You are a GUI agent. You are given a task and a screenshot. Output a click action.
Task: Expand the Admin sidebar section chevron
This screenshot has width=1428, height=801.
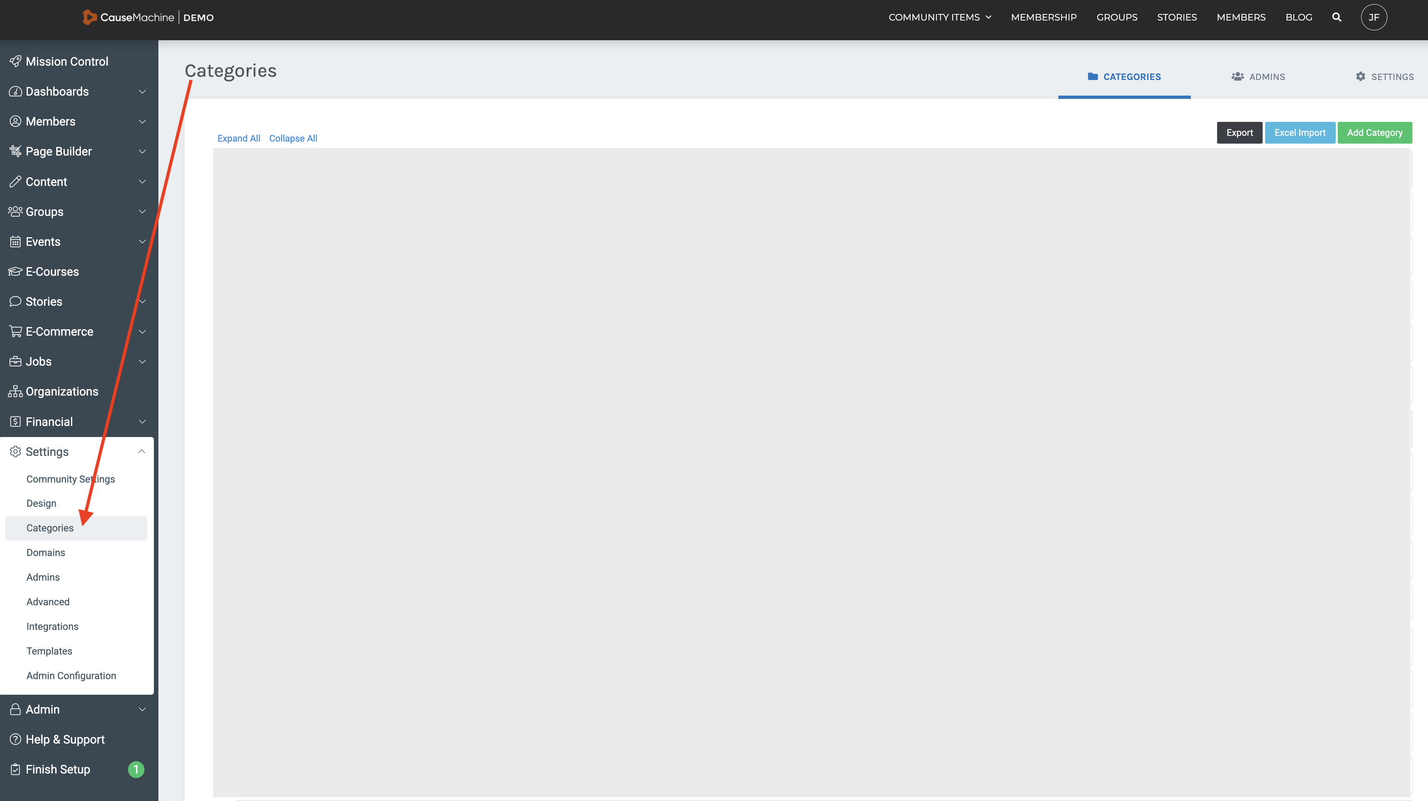[x=142, y=709]
